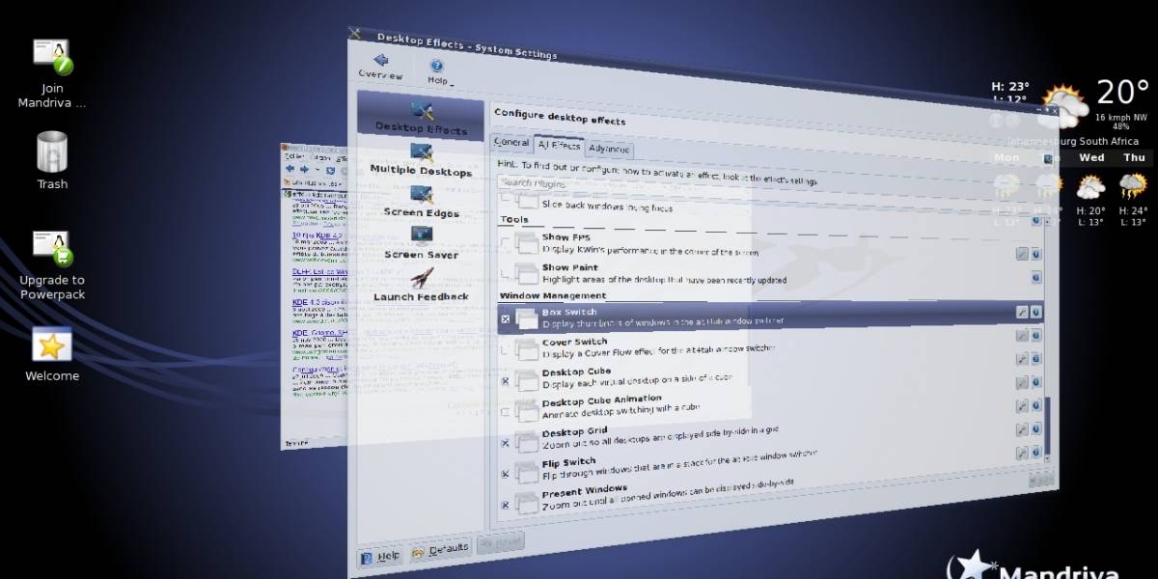This screenshot has height=579, width=1158.
Task: Disable the Box Switch effect checkbox
Action: coord(505,318)
